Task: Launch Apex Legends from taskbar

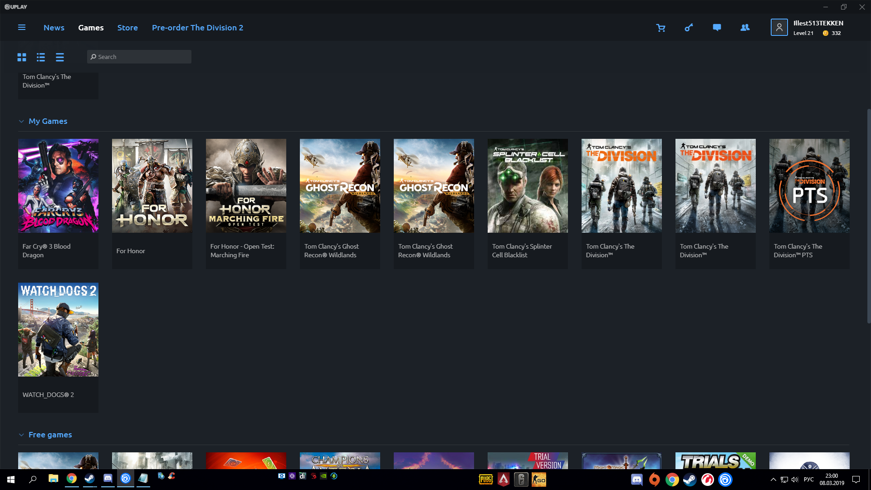Action: [x=504, y=480]
